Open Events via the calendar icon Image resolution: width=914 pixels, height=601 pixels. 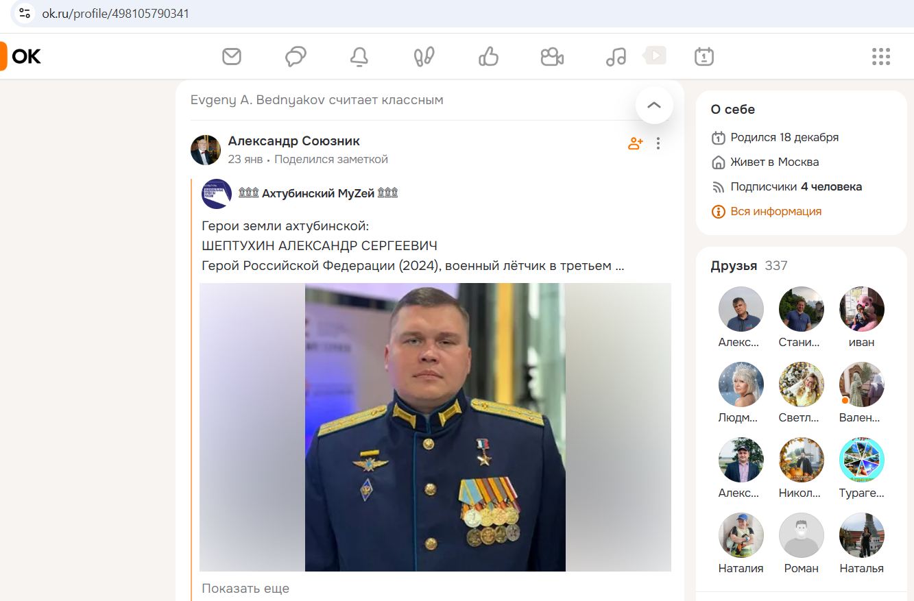703,56
